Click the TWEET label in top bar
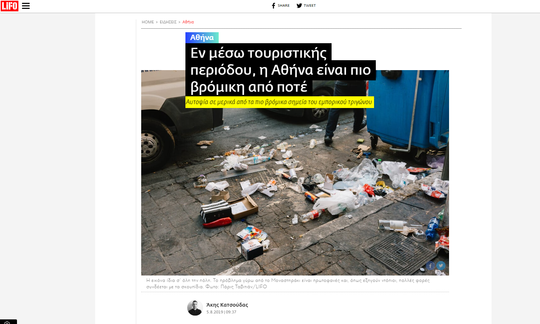540x324 pixels. click(310, 6)
